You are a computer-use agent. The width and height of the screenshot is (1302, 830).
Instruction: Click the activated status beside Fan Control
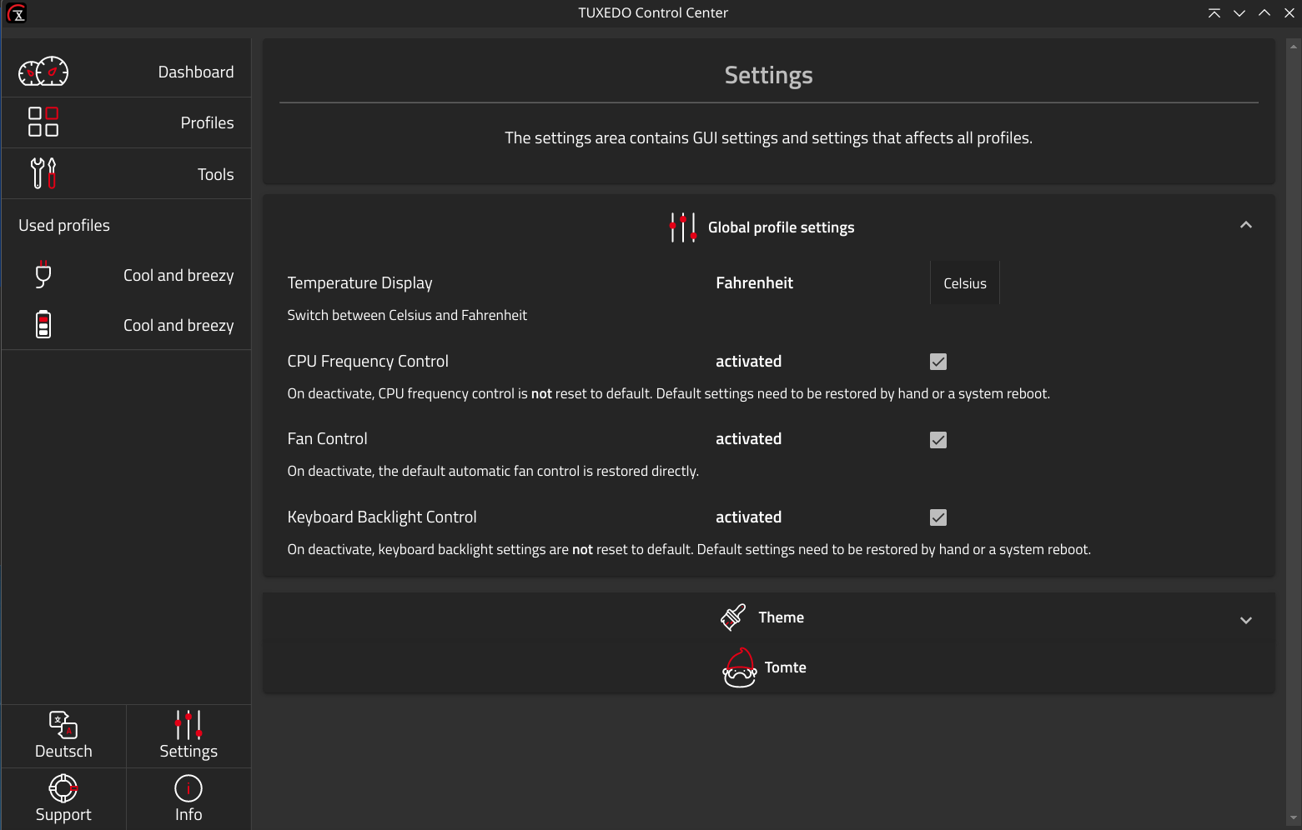(748, 438)
